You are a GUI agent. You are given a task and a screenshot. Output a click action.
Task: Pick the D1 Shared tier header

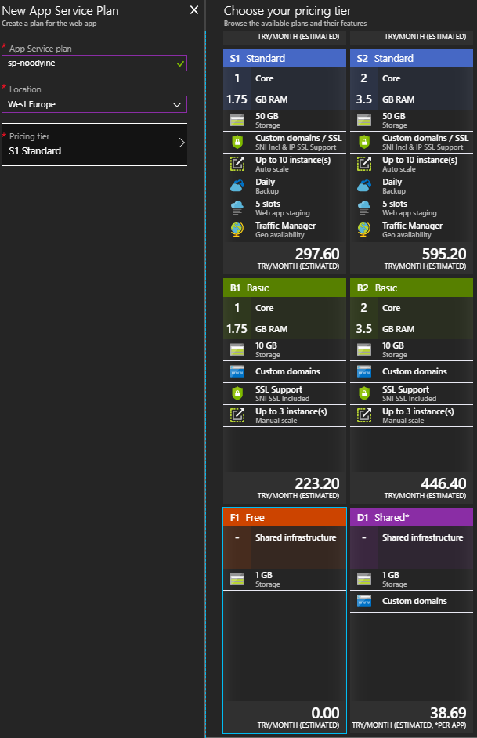coord(411,517)
